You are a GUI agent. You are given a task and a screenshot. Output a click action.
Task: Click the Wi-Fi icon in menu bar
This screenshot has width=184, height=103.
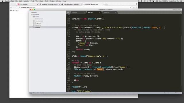pos(150,1)
